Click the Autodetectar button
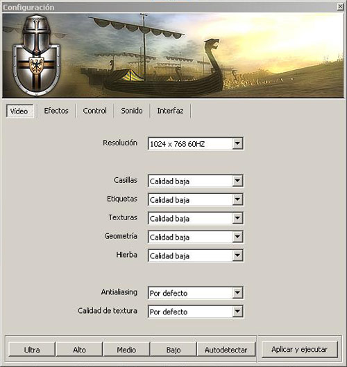This screenshot has height=367, width=347. [226, 350]
